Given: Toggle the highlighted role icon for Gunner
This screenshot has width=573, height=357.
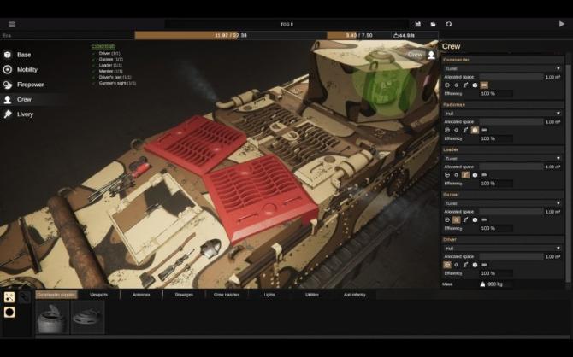Looking at the screenshot, I should coord(457,219).
